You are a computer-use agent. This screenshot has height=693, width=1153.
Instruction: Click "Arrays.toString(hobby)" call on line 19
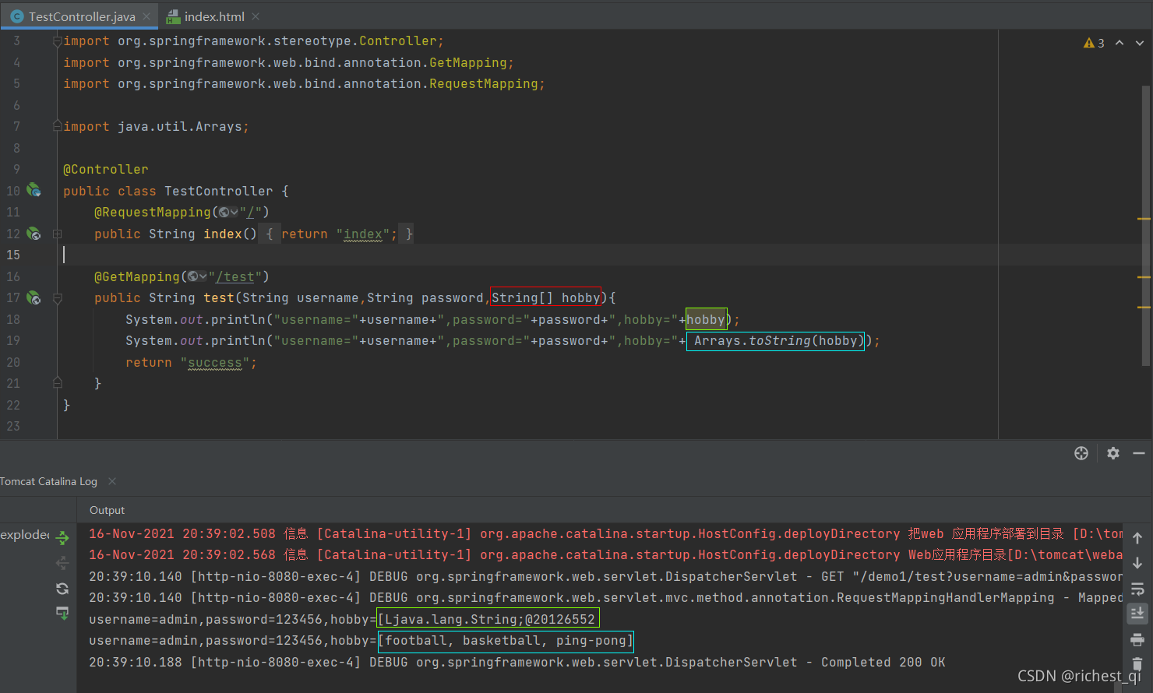(775, 340)
